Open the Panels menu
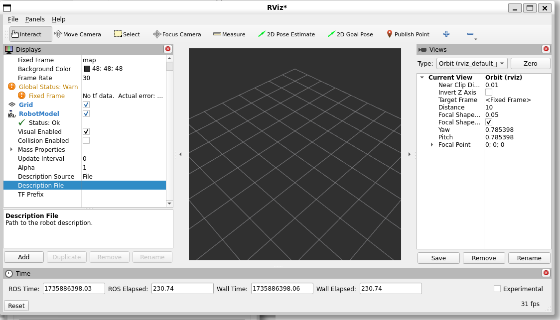This screenshot has height=320, width=560. (35, 19)
